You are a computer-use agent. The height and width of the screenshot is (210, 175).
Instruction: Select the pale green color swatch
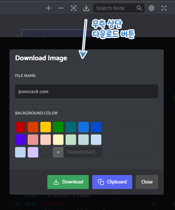click(x=71, y=140)
